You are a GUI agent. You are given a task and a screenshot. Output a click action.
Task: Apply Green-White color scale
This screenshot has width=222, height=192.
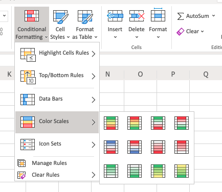point(111,171)
